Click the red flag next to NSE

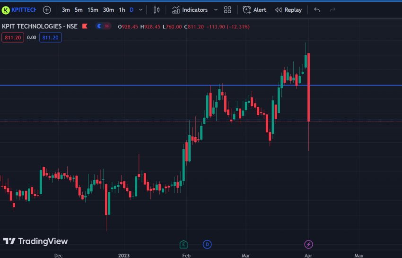pyautogui.click(x=85, y=26)
